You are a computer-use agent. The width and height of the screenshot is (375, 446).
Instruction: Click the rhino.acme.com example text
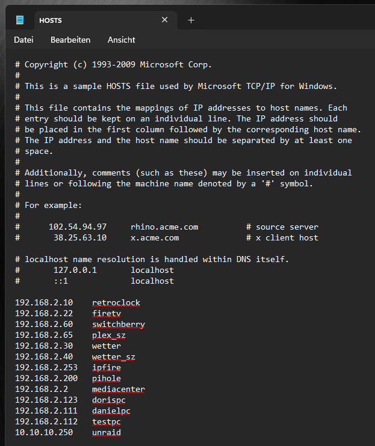(x=164, y=227)
